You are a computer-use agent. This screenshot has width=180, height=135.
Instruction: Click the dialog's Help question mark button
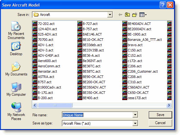pyautogui.click(x=163, y=5)
